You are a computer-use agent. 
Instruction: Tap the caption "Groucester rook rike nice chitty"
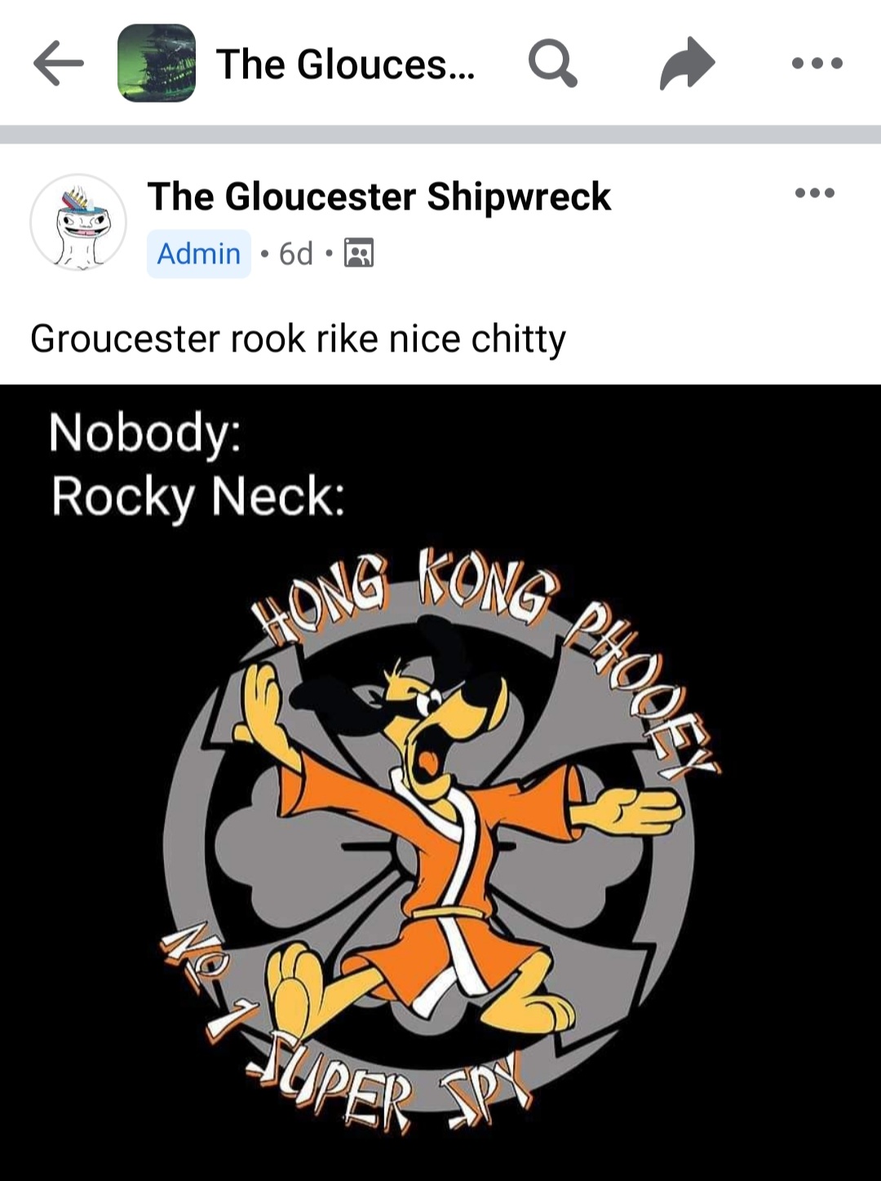[x=298, y=338]
